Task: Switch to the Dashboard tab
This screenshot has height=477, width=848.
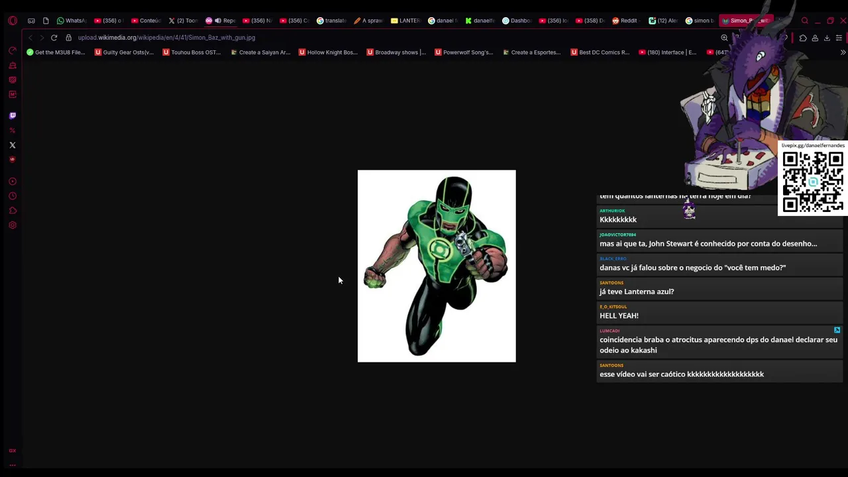Action: [x=517, y=21]
